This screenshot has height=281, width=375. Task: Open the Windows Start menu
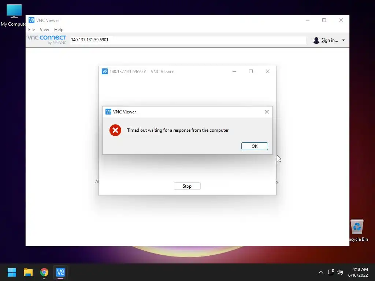(12, 272)
